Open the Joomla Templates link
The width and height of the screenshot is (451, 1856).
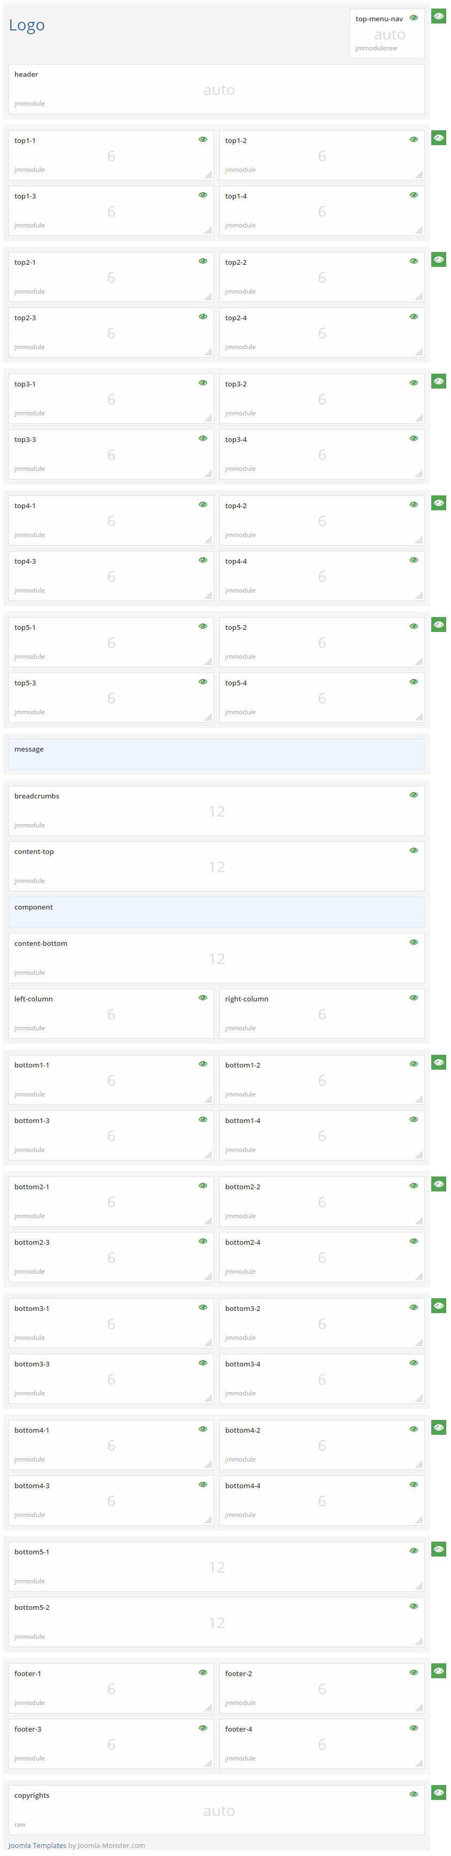[x=37, y=1845]
